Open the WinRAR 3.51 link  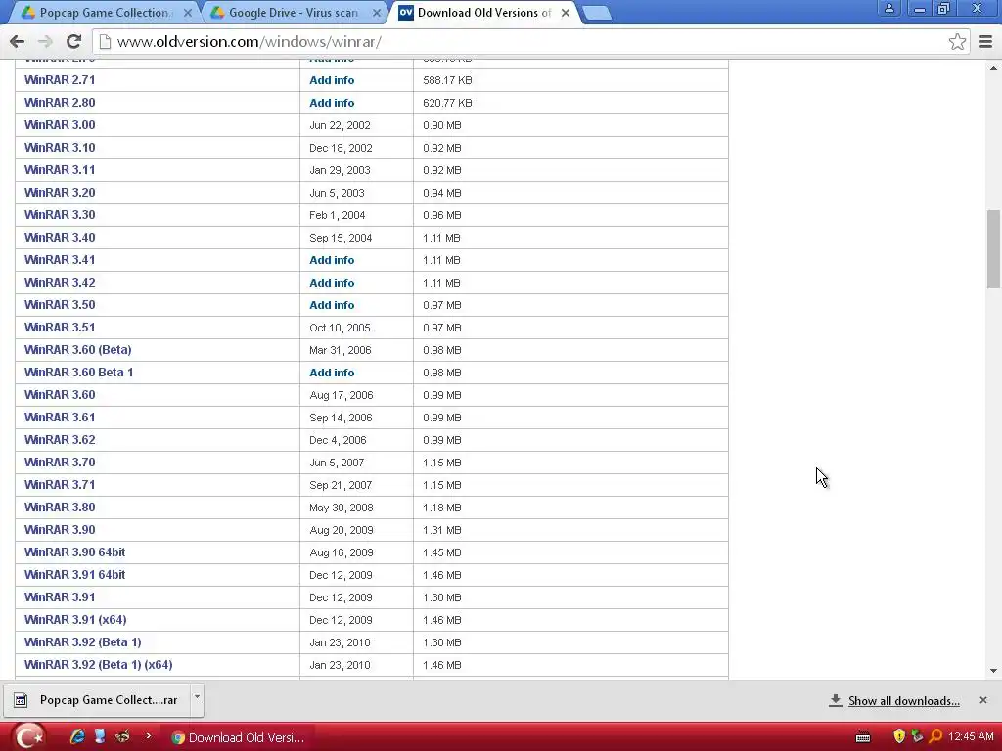coord(60,327)
